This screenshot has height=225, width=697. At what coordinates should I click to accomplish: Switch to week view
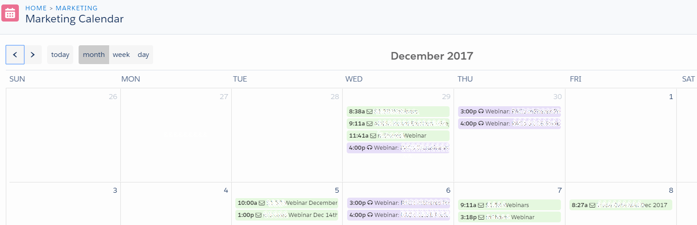(121, 55)
